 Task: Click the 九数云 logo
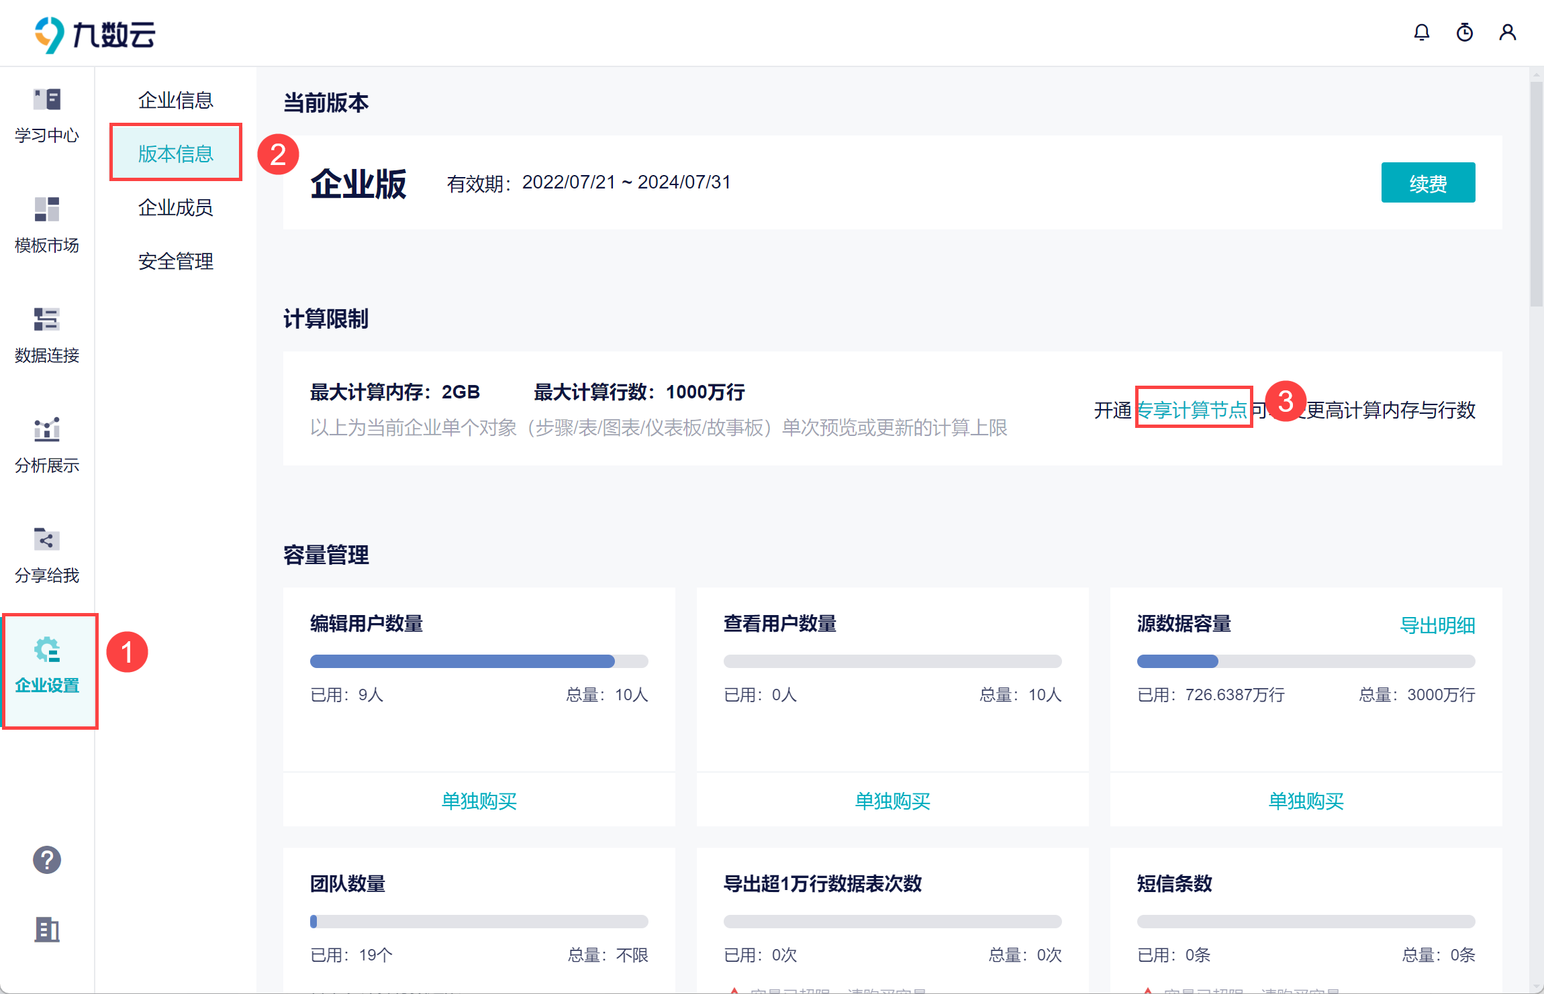coord(95,34)
